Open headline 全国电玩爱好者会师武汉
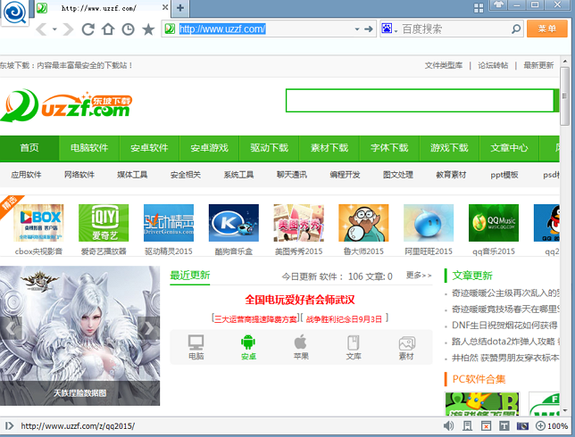This screenshot has width=575, height=437. [300, 300]
